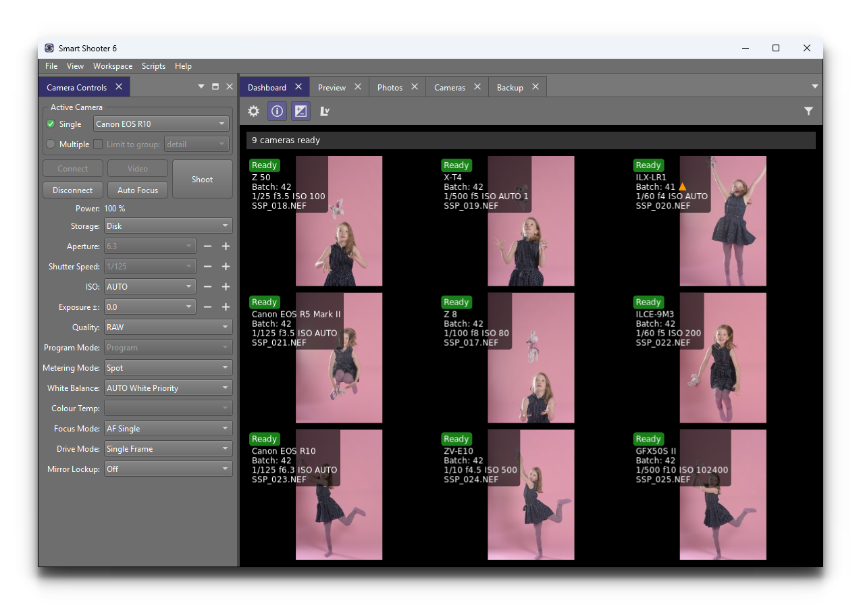The width and height of the screenshot is (861, 605).
Task: Toggle the camera info overlay icon
Action: 277,111
